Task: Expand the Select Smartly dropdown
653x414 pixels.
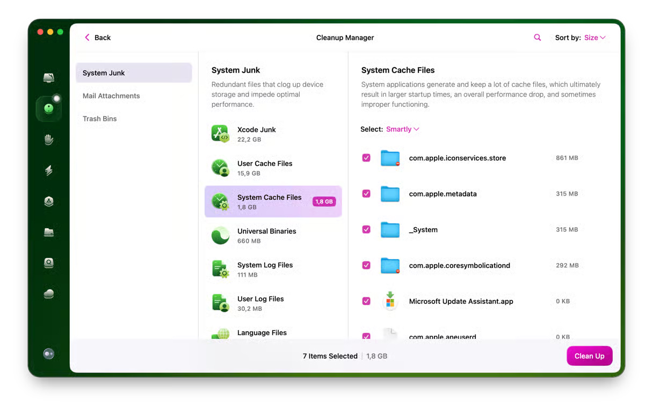Action: coord(402,129)
